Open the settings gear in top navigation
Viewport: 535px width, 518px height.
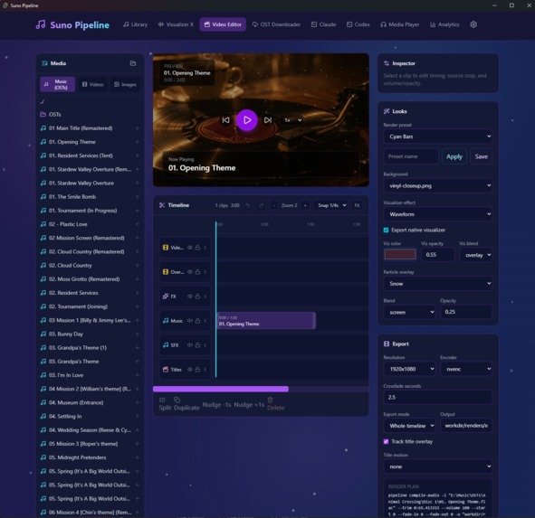(x=473, y=24)
